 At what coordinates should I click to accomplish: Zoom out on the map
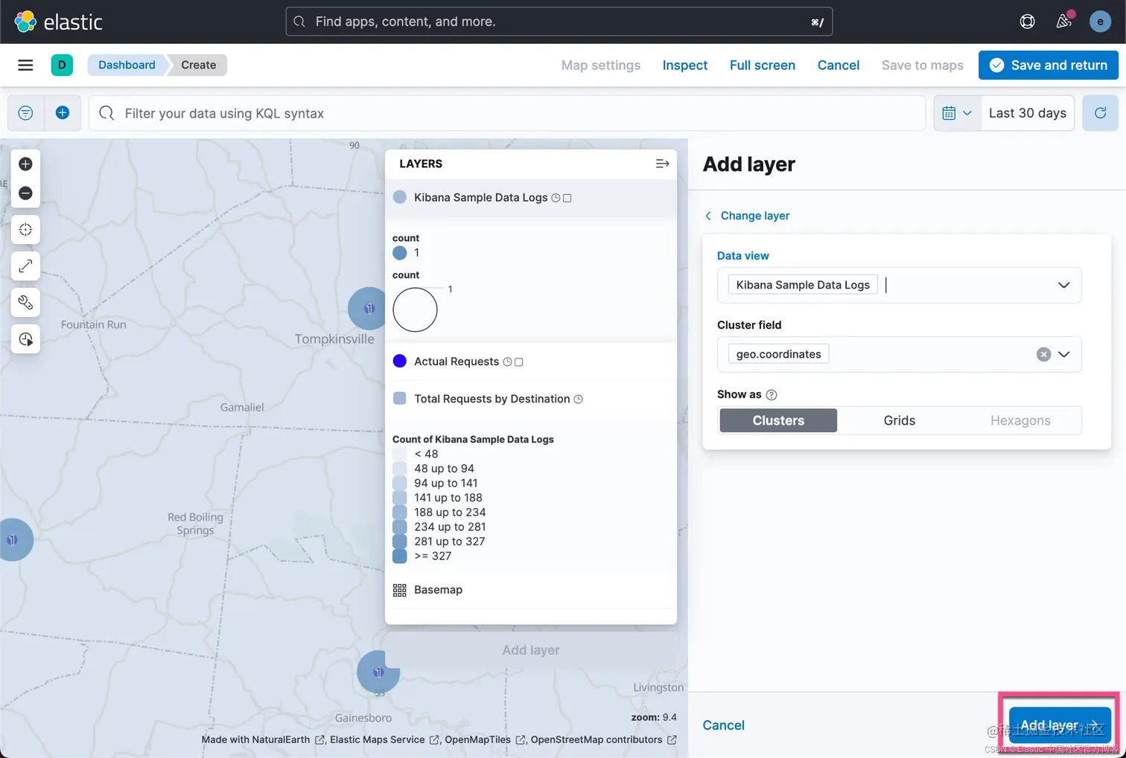coord(25,193)
